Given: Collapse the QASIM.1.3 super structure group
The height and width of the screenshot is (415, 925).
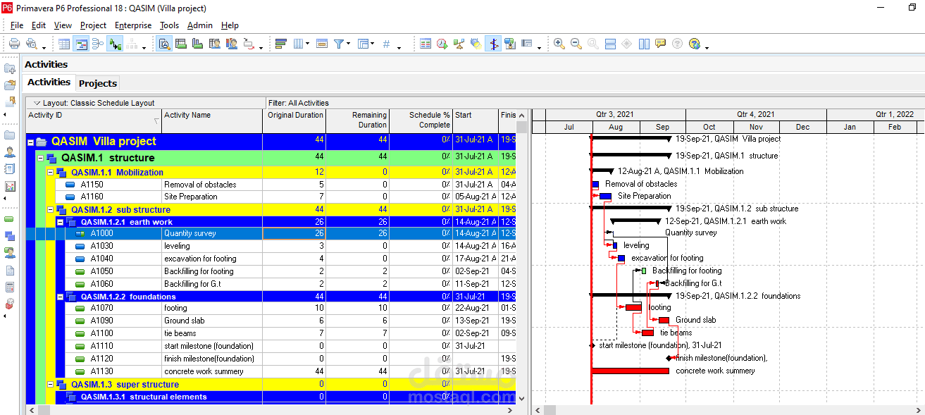Looking at the screenshot, I should pyautogui.click(x=51, y=385).
